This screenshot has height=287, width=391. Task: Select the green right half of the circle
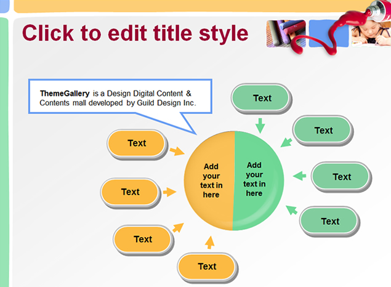pyautogui.click(x=257, y=179)
